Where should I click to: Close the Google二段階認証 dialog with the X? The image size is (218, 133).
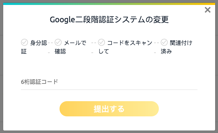208,10
